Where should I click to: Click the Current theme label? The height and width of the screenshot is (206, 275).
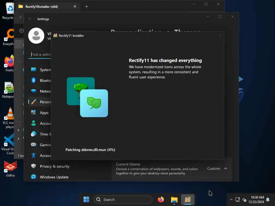pyautogui.click(x=128, y=164)
